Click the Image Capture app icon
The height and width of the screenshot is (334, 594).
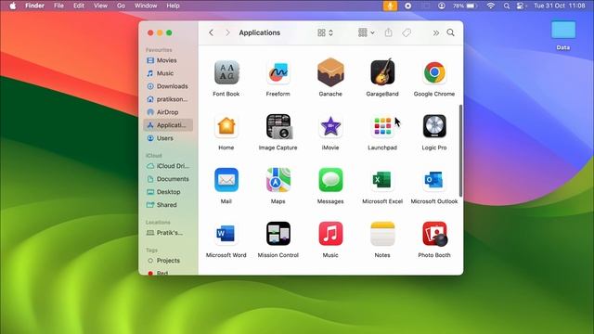tap(278, 126)
